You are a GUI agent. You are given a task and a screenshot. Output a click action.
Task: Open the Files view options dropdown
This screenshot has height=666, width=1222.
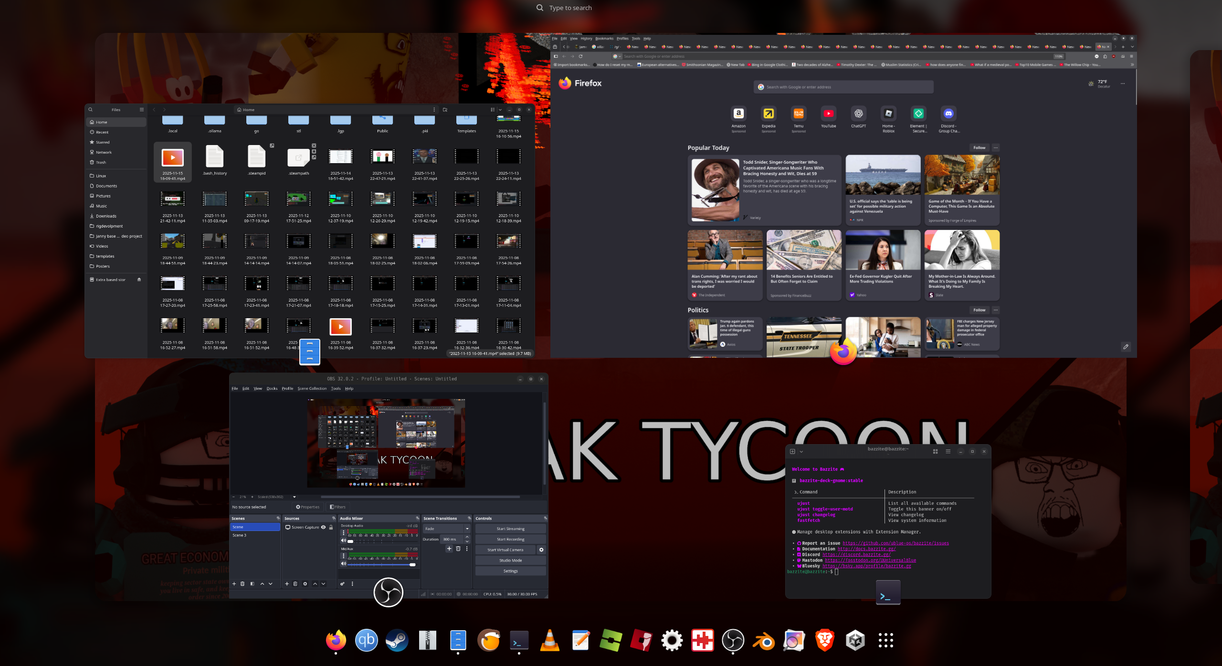500,109
